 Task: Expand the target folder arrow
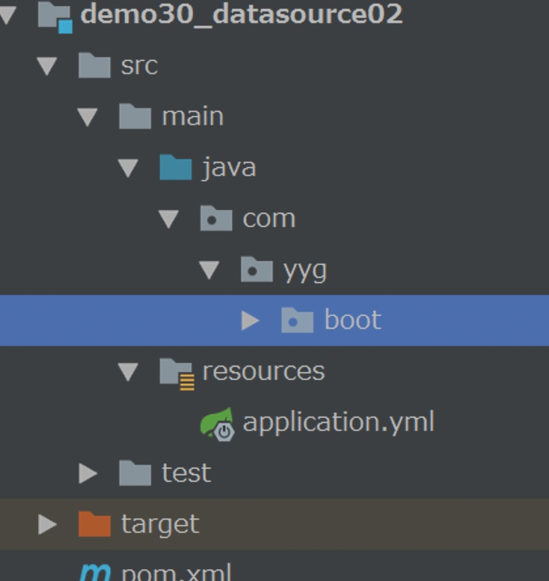pyautogui.click(x=48, y=524)
